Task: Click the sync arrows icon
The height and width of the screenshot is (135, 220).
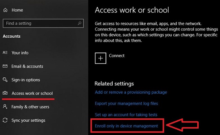Action: [x=5, y=120]
